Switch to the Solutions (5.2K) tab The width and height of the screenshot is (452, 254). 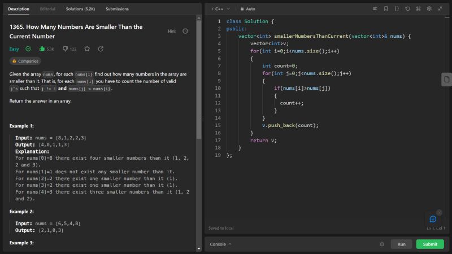click(x=80, y=9)
